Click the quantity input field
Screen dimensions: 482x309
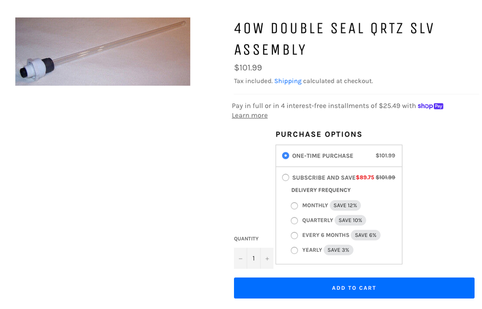[x=254, y=259]
